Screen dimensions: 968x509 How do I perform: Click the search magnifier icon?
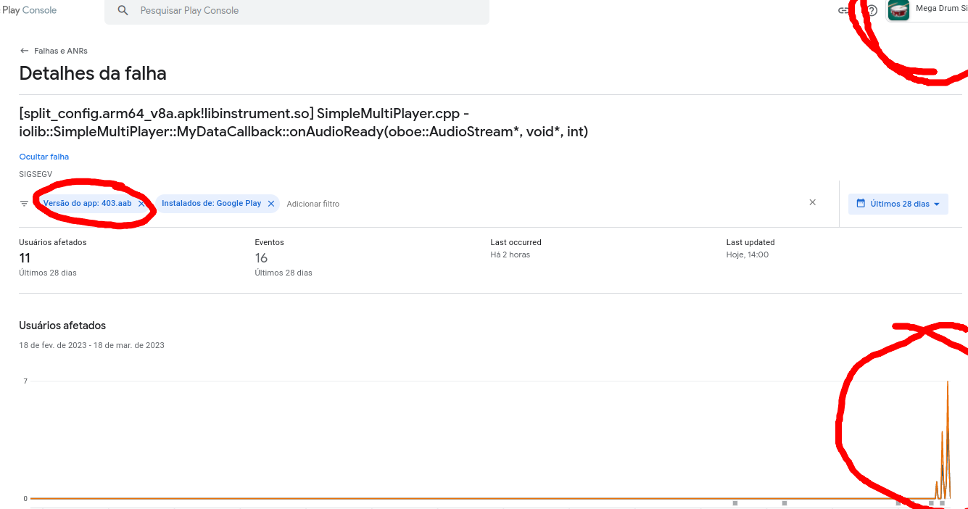pyautogui.click(x=123, y=11)
